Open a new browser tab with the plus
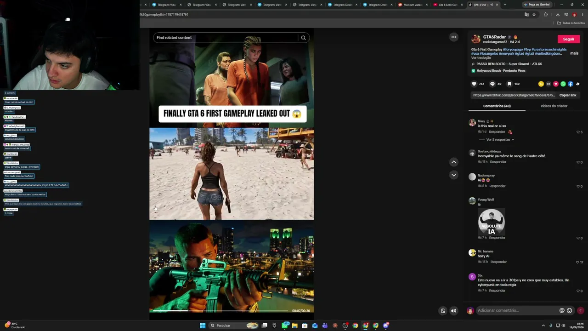The image size is (588, 331). click(x=505, y=5)
